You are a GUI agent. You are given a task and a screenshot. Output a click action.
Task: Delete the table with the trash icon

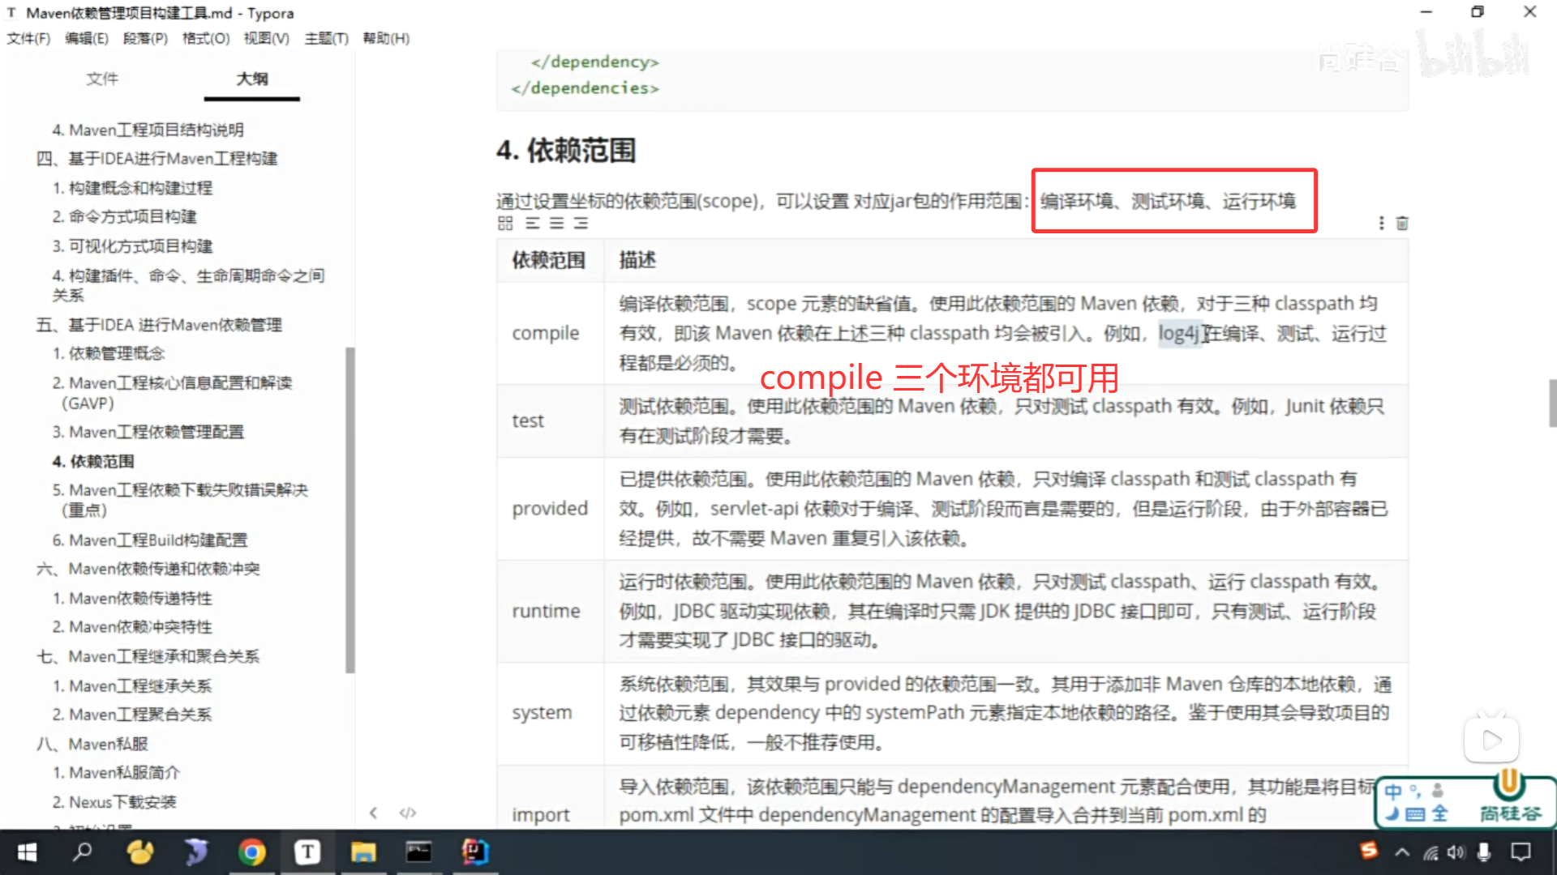coord(1402,224)
